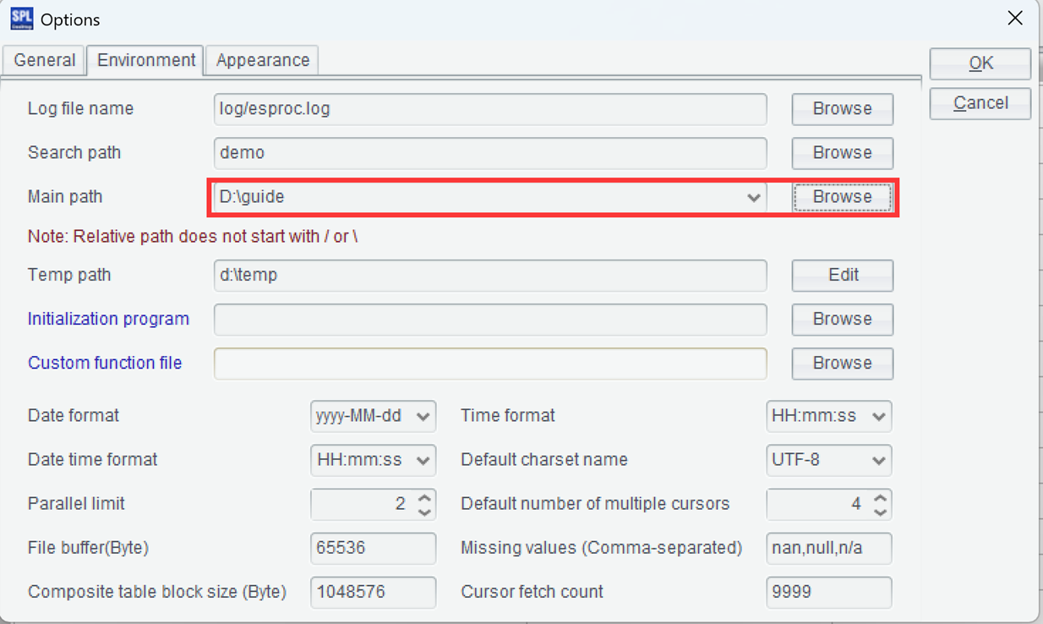Viewport: 1043px width, 624px height.
Task: Click the File buffer(Byte) field
Action: pos(373,548)
